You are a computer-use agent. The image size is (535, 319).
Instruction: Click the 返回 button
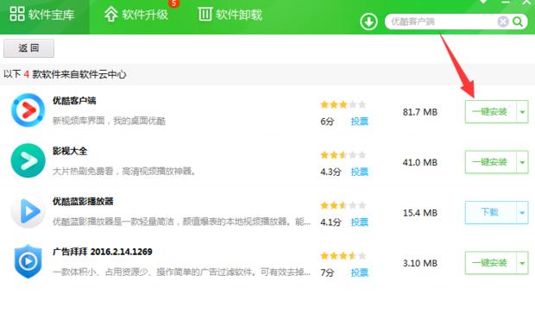[x=28, y=48]
